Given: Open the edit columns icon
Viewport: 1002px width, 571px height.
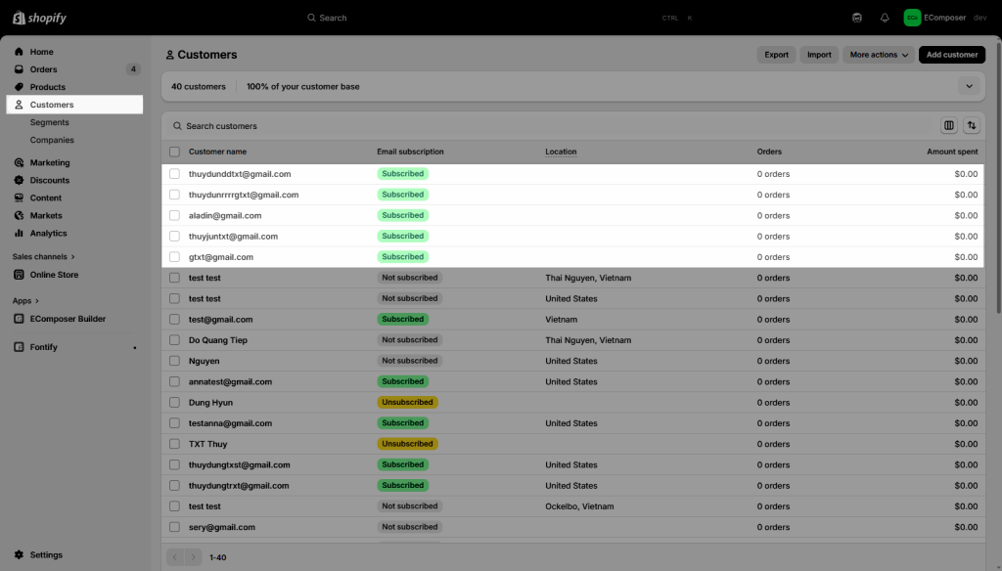Looking at the screenshot, I should (x=948, y=126).
